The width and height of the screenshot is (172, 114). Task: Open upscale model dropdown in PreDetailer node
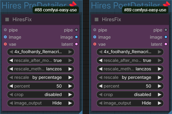(41, 52)
